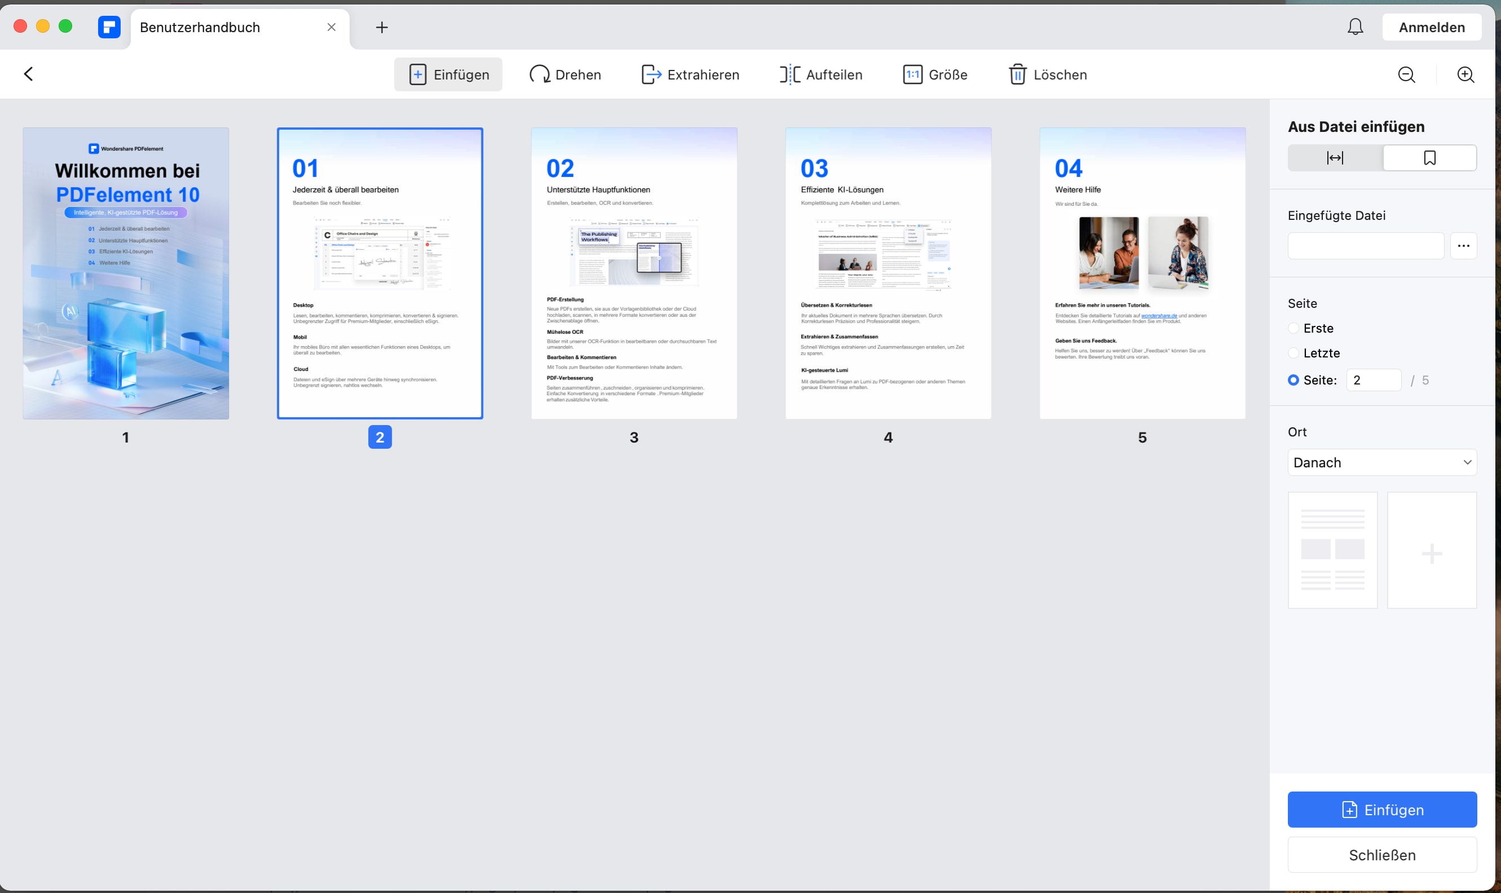Select page 4 thumbnail titled 03

point(888,273)
